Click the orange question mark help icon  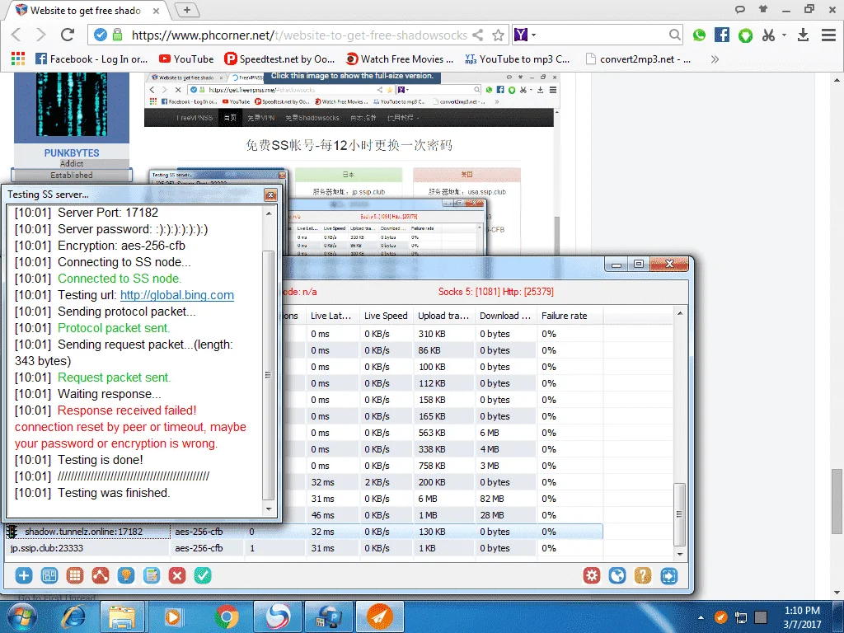click(643, 575)
